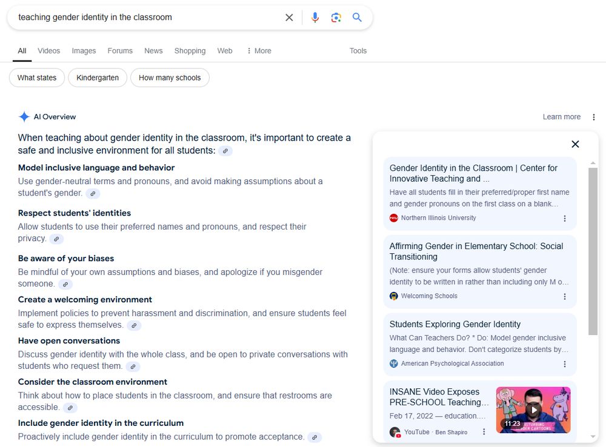Switch to the Videos tab
The width and height of the screenshot is (606, 447).
[48, 51]
